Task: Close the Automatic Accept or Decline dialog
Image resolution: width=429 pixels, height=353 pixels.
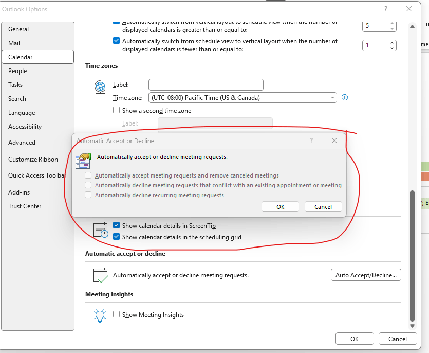Action: click(x=334, y=140)
